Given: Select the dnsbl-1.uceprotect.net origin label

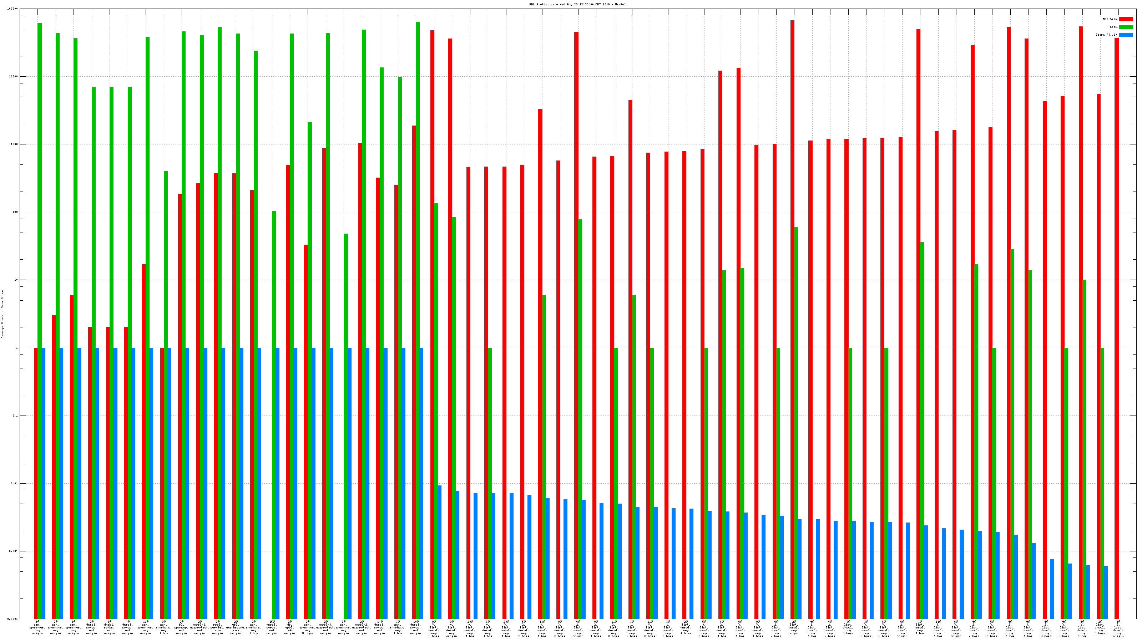Looking at the screenshot, I should pyautogui.click(x=199, y=627).
